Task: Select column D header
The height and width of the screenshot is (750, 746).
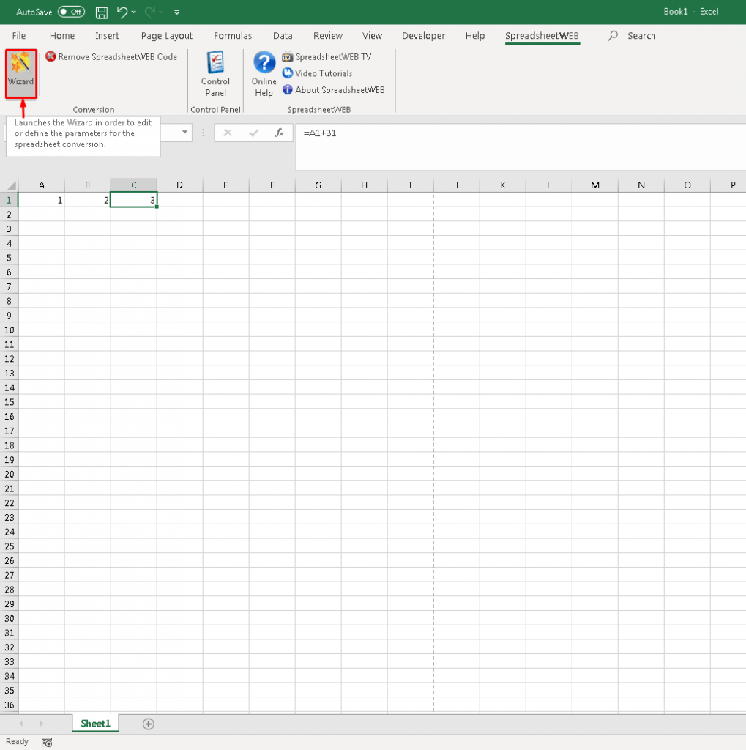Action: (180, 185)
